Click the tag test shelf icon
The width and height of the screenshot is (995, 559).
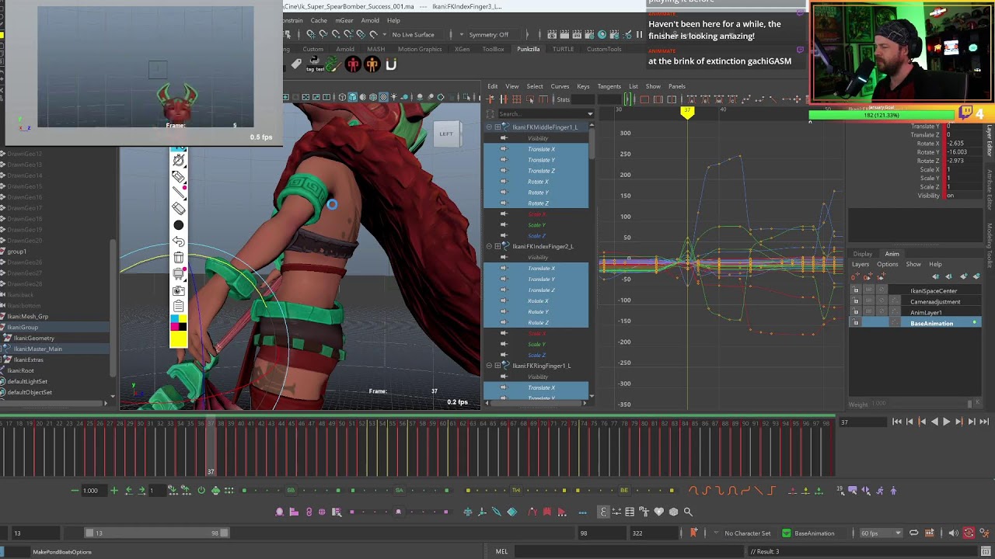(315, 66)
